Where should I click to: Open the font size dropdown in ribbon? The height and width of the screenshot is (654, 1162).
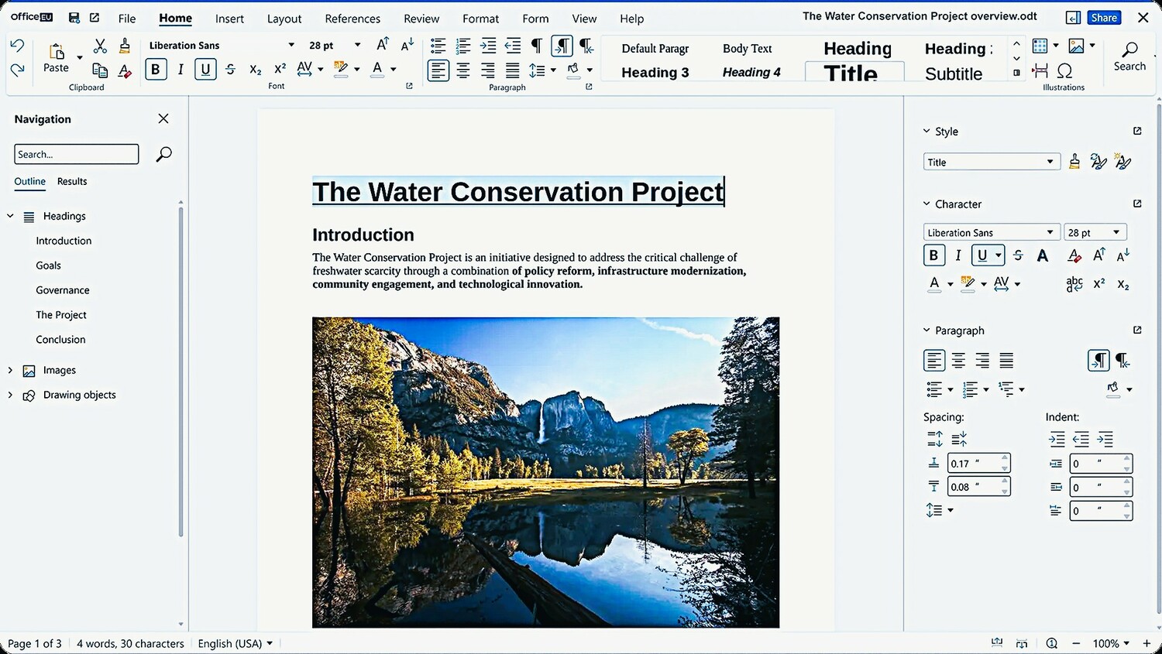point(357,46)
